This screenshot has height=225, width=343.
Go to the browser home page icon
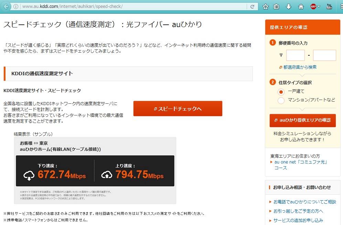pyautogui.click(x=301, y=7)
